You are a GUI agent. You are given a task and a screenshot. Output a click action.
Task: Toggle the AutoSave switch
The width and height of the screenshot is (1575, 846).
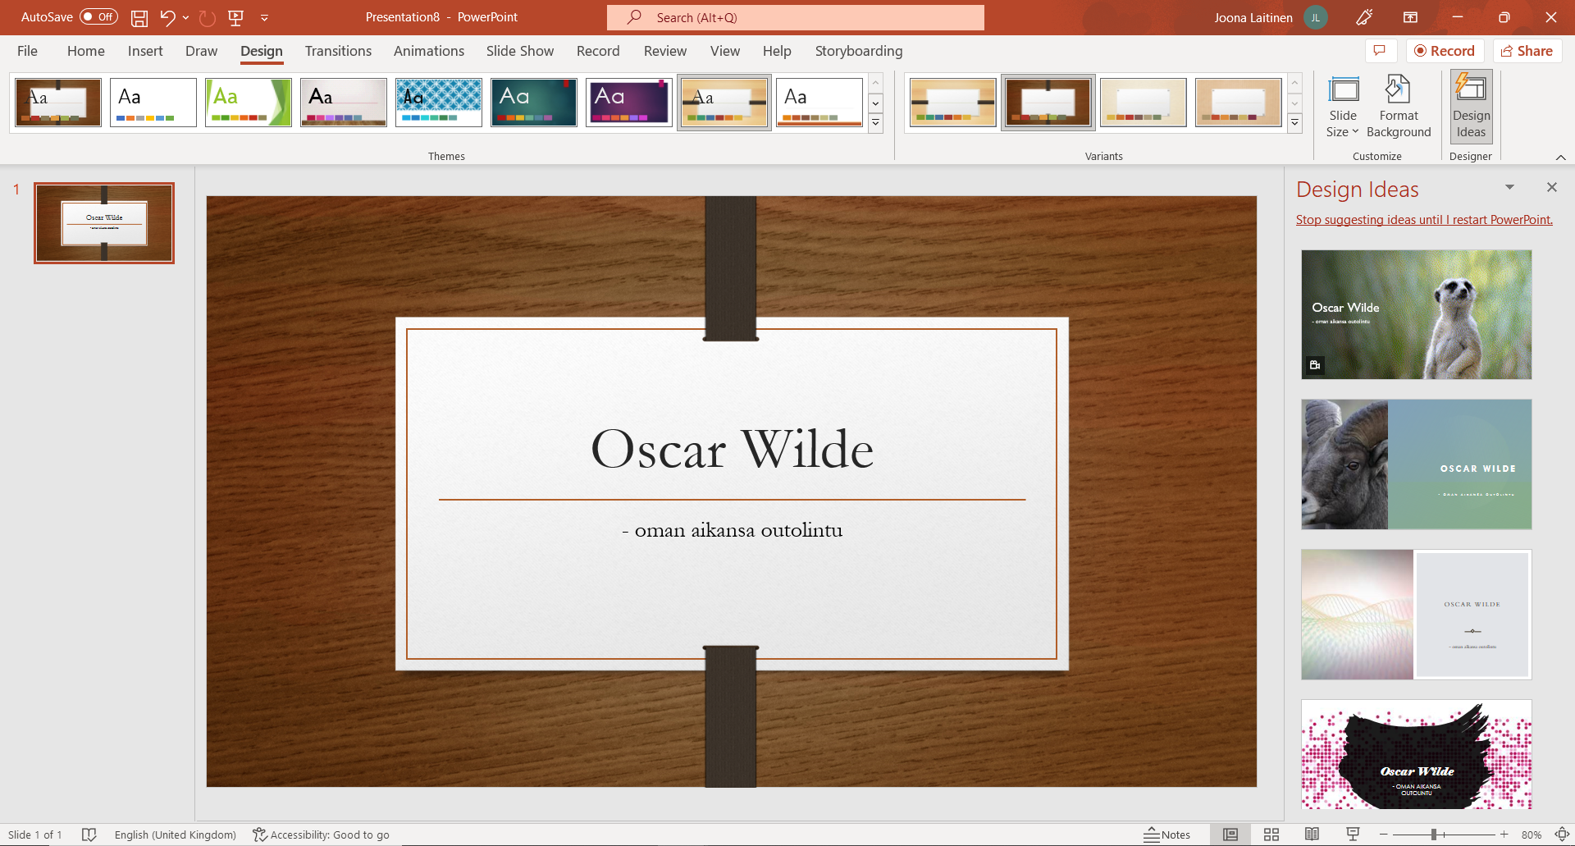98,17
